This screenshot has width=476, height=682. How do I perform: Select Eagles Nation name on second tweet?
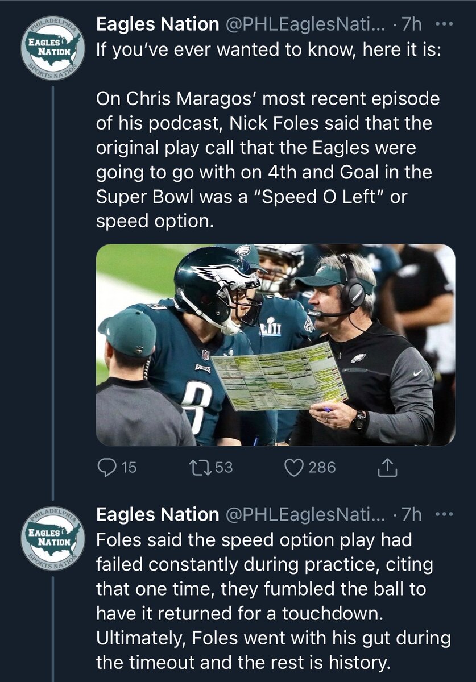[158, 514]
